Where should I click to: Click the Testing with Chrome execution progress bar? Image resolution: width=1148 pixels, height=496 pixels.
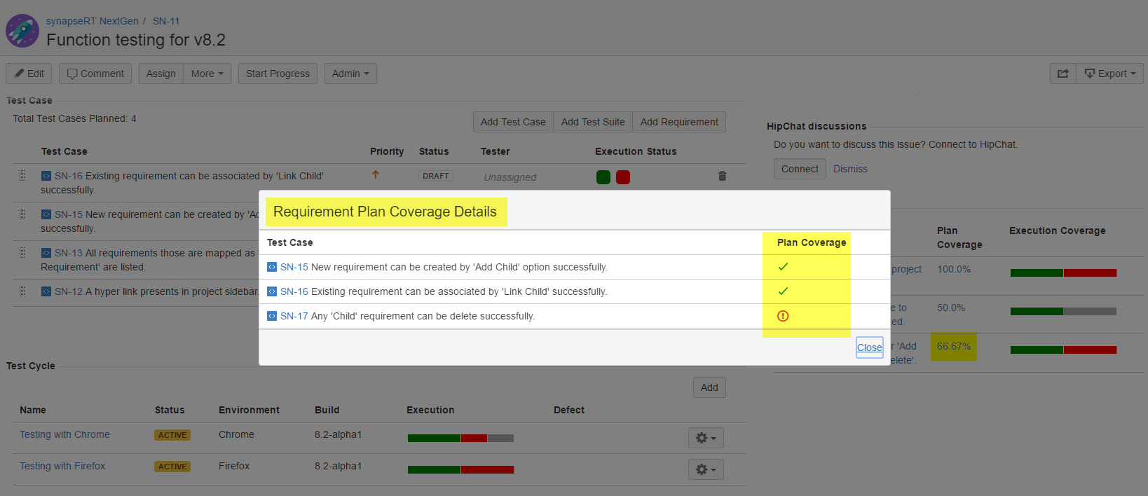[460, 438]
